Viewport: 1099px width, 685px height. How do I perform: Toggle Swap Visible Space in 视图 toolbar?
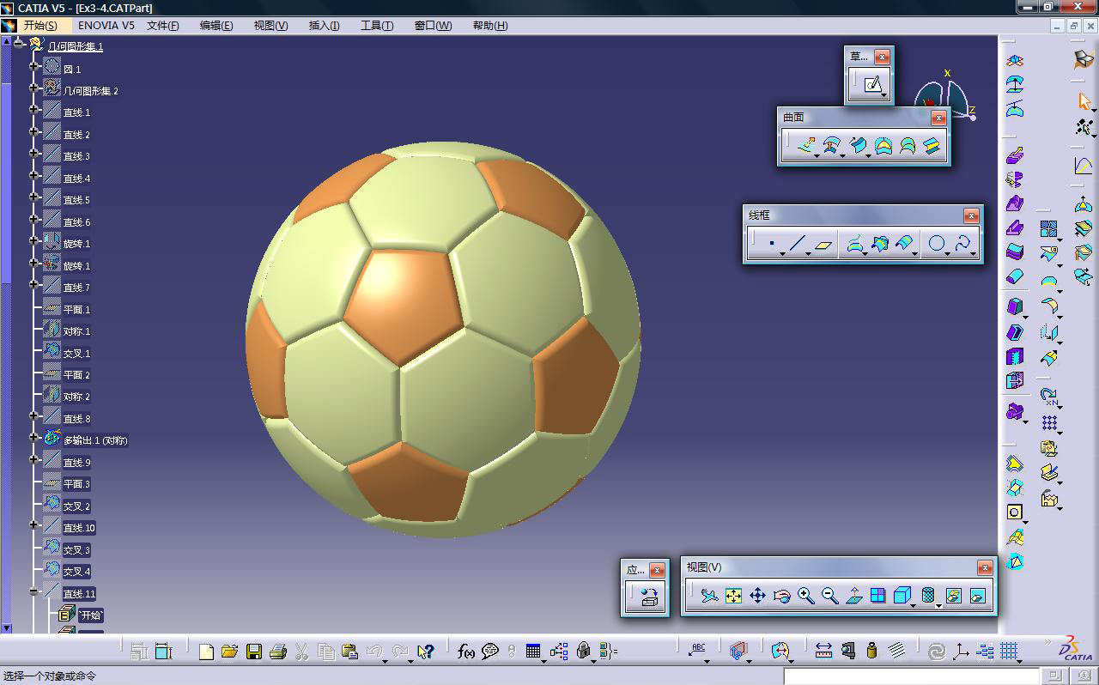pyautogui.click(x=977, y=596)
